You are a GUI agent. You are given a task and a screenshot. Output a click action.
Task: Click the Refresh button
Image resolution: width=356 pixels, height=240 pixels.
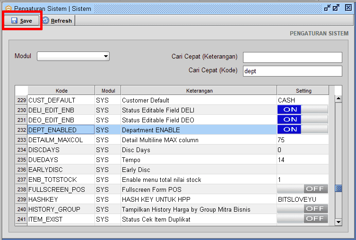click(57, 21)
